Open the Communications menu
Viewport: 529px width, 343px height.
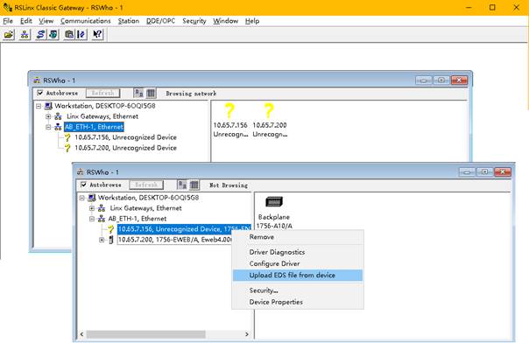click(85, 21)
